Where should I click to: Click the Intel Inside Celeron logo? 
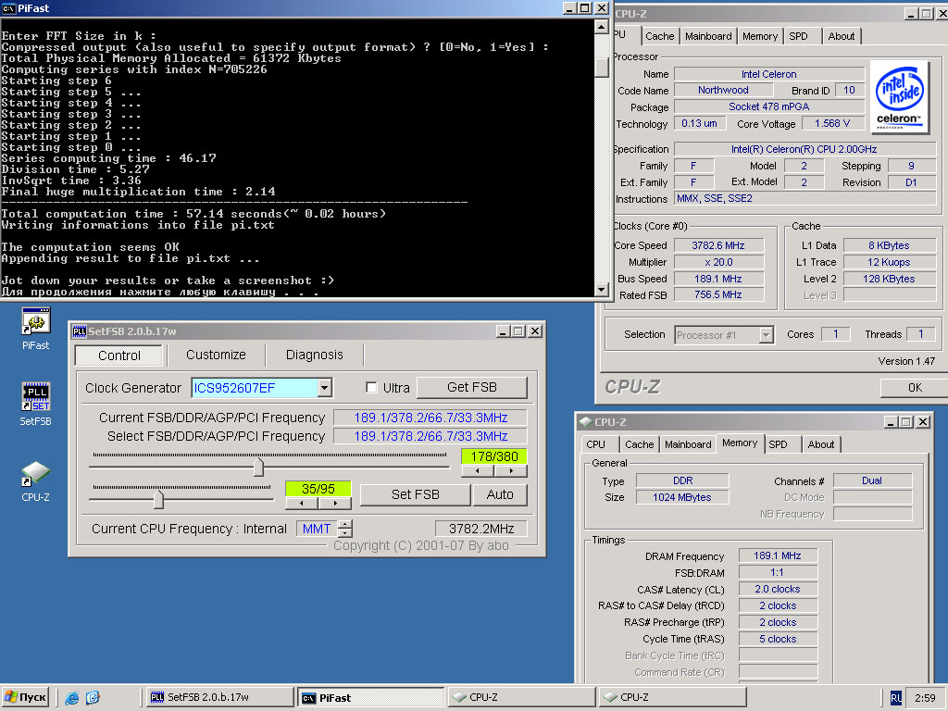(900, 96)
